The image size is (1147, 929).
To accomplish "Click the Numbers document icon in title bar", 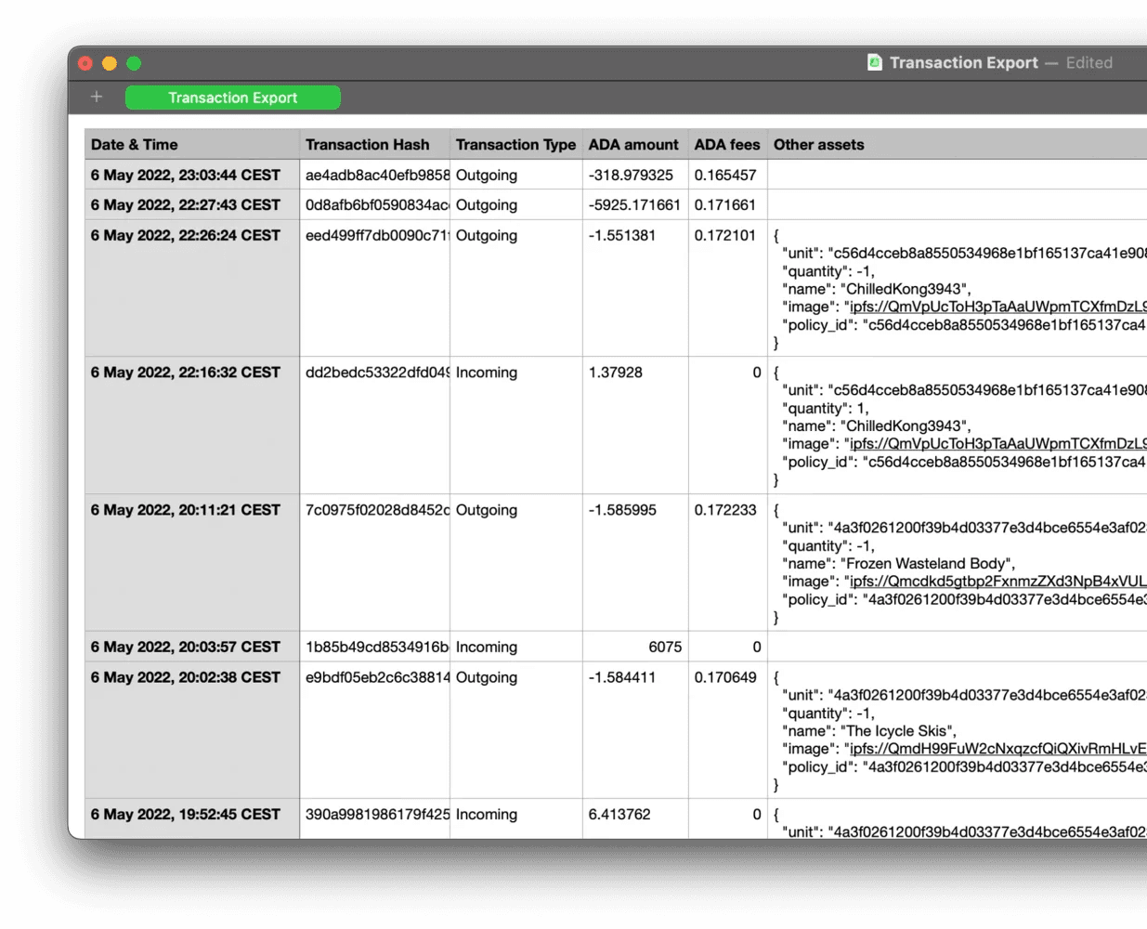I will [874, 62].
